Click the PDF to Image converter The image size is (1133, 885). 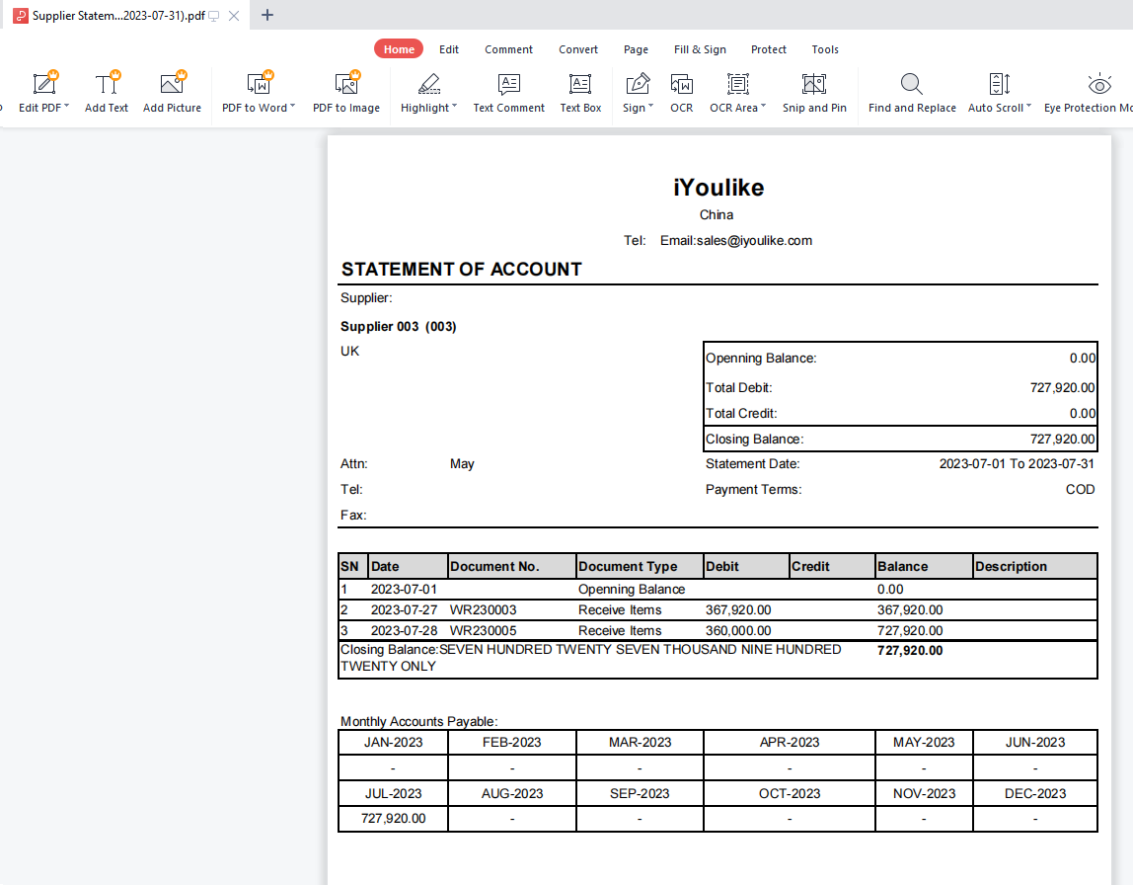click(x=345, y=85)
